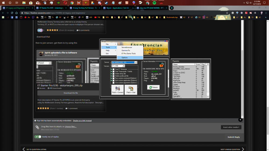Check Run custom command (Options) checkbox
This screenshot has width=269, height=151.
point(114,78)
